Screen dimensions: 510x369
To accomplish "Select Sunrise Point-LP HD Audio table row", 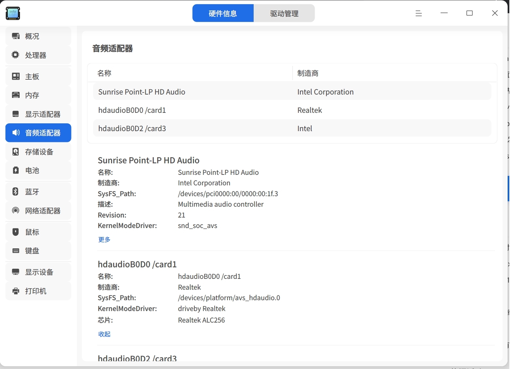I will click(292, 92).
